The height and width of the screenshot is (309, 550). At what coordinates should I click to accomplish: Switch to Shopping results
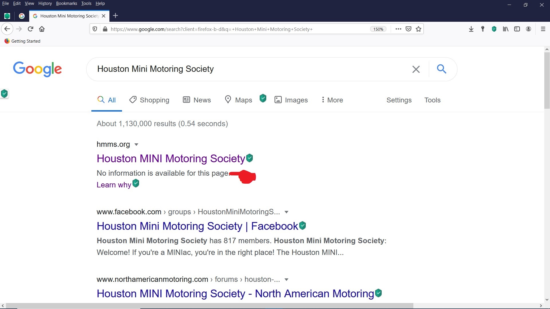pos(149,100)
